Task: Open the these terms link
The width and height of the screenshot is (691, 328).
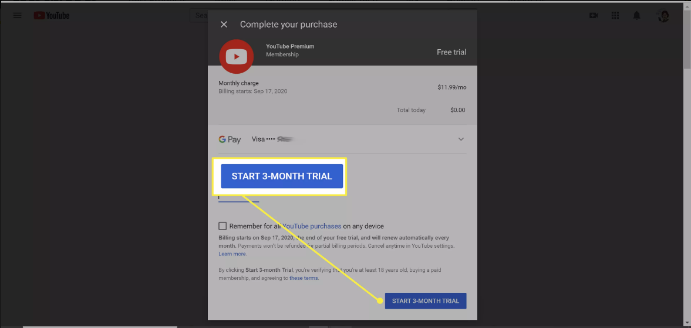Action: [x=303, y=278]
